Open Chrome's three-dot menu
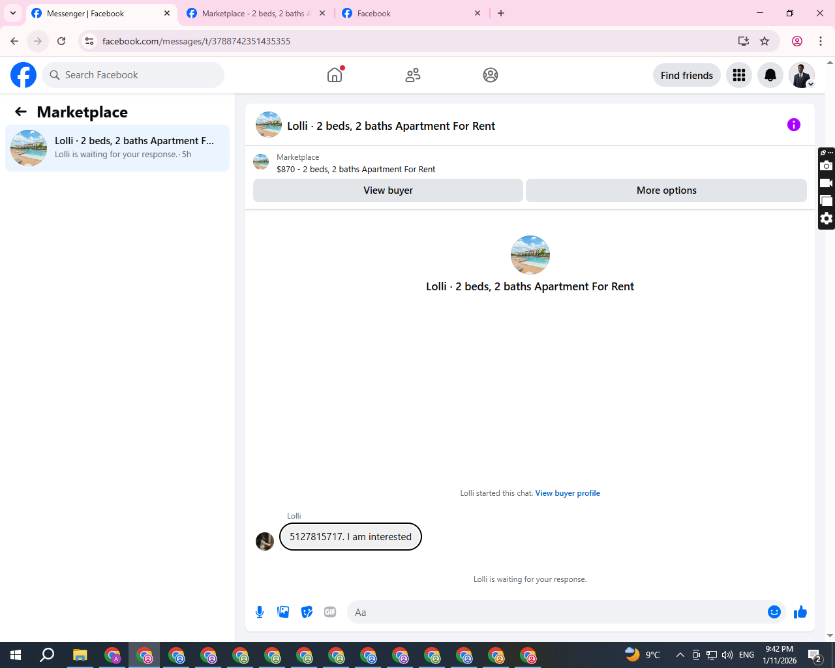 pos(821,41)
